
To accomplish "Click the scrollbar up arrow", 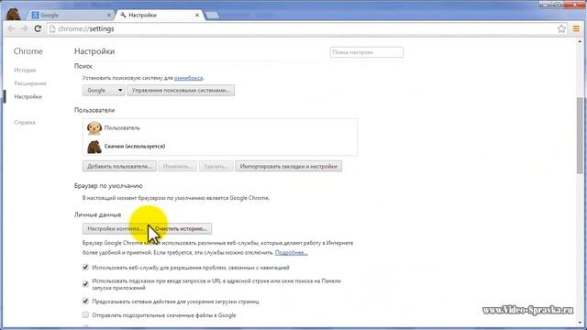I will (x=580, y=41).
